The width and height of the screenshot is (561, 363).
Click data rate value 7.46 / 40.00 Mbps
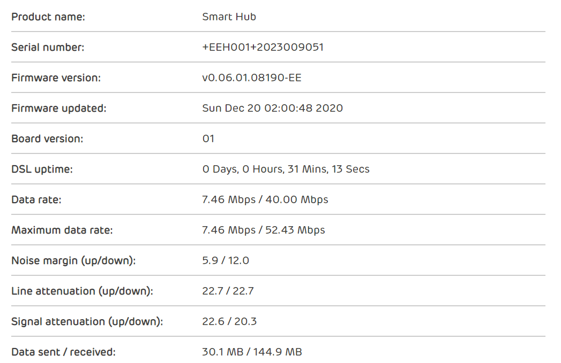pos(265,200)
